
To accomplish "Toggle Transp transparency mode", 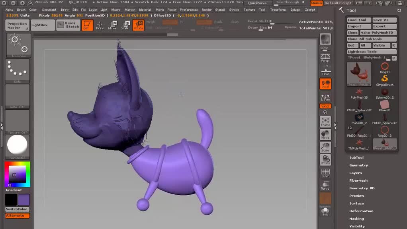I will 325,185.
